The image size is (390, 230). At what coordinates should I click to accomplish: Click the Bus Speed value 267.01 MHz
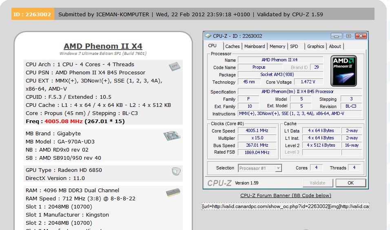[257, 145]
